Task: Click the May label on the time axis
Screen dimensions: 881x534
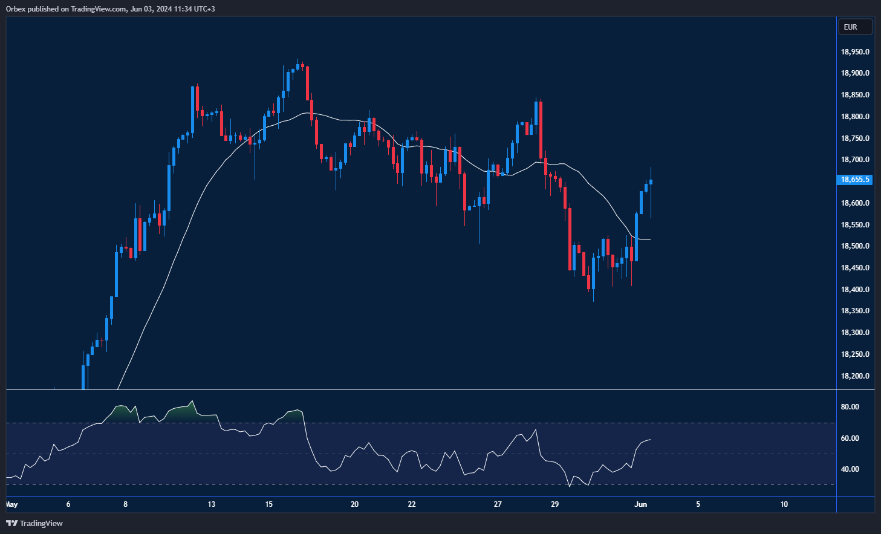Action: click(11, 504)
